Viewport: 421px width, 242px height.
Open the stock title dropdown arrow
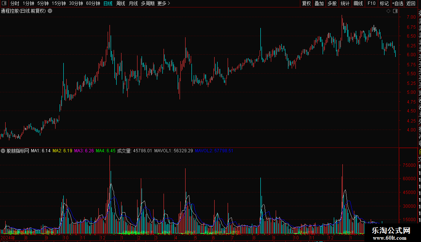pyautogui.click(x=50, y=11)
